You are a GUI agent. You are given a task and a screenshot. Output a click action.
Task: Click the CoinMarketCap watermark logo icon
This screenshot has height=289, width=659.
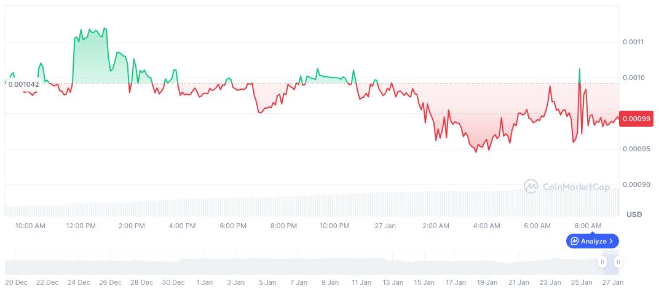[531, 186]
